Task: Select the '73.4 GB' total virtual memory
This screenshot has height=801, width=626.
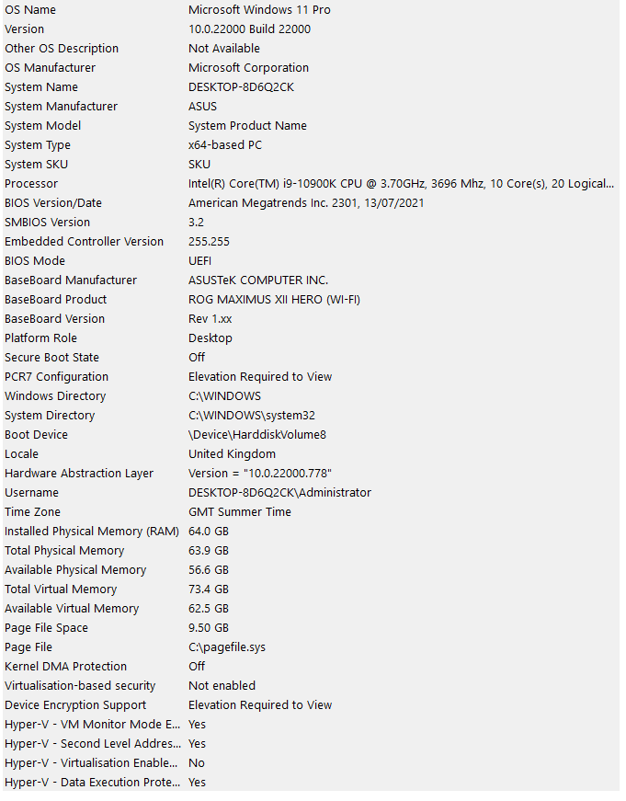Action: (209, 589)
